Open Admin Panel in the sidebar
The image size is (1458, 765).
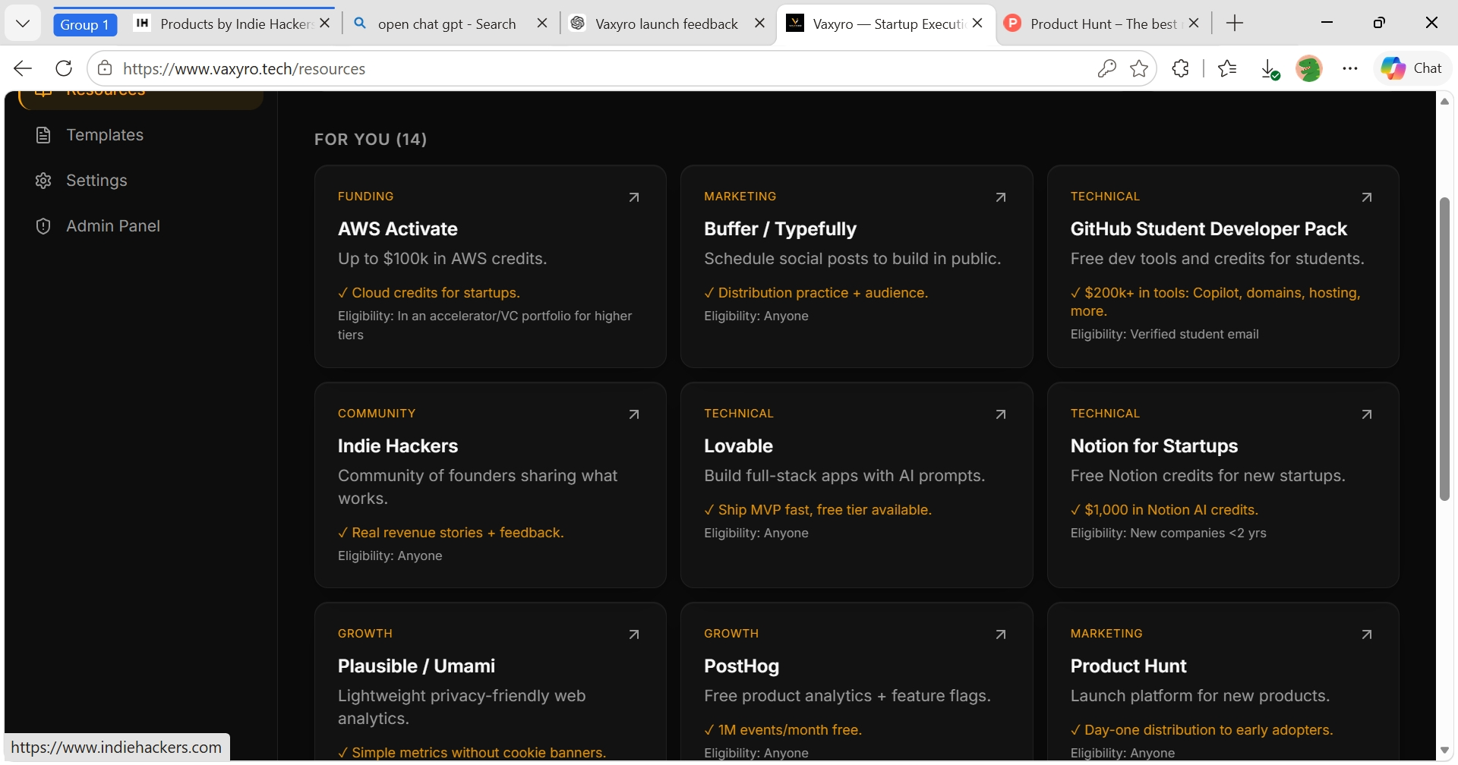(x=141, y=226)
